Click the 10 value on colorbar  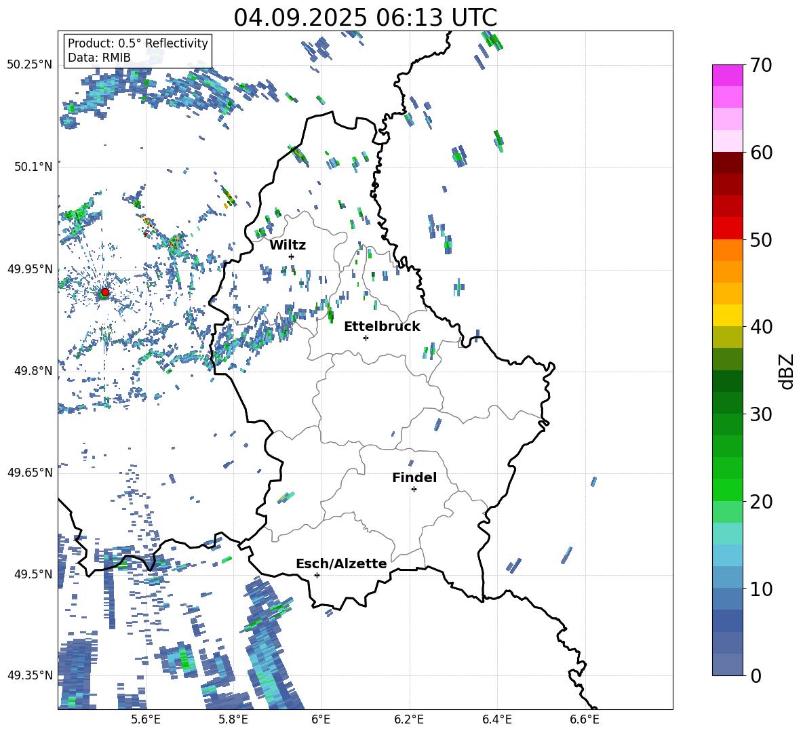click(761, 589)
